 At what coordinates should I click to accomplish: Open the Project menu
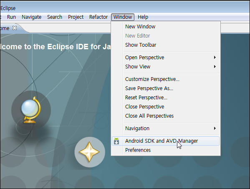click(76, 17)
